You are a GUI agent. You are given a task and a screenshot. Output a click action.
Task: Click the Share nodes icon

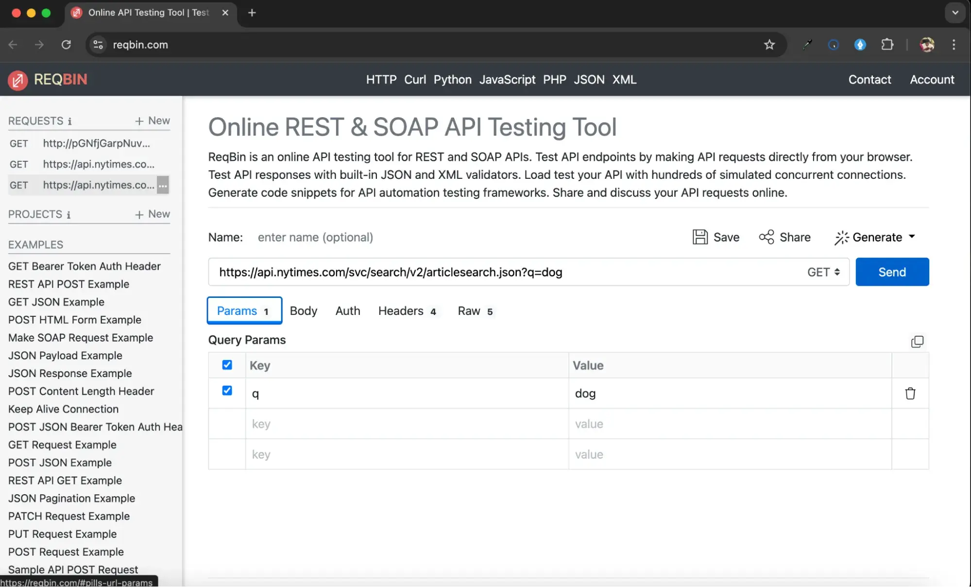click(x=767, y=237)
